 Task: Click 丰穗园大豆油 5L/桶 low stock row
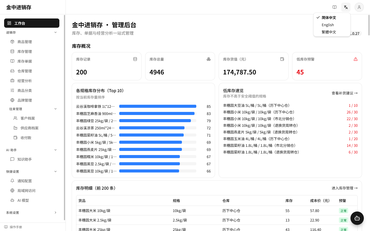[290, 105]
